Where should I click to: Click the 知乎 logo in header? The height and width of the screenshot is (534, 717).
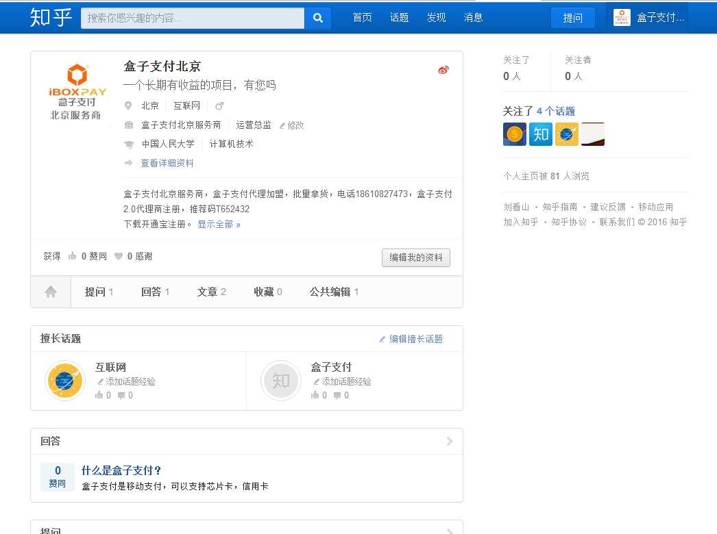pyautogui.click(x=51, y=18)
